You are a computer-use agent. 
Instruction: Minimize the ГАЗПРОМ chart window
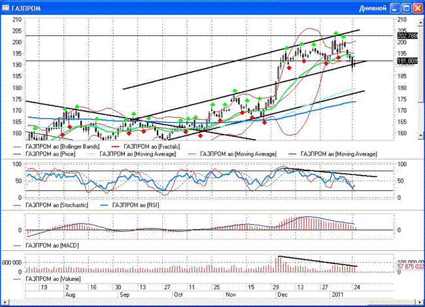pyautogui.click(x=395, y=8)
